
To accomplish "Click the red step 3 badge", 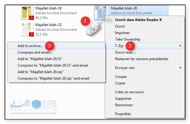I will click(50, 46).
